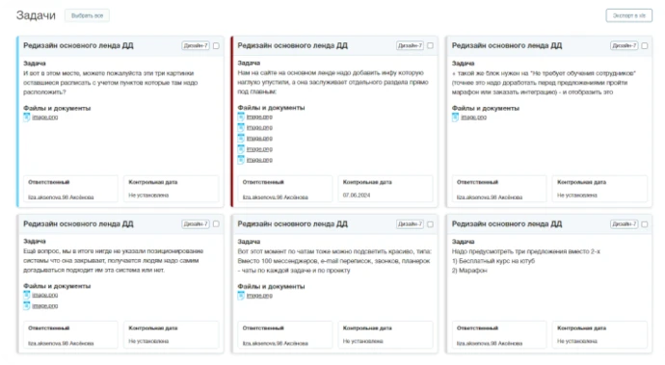Click fifth file icon in red-bordered card
This screenshot has height=365, width=665.
pyautogui.click(x=241, y=160)
